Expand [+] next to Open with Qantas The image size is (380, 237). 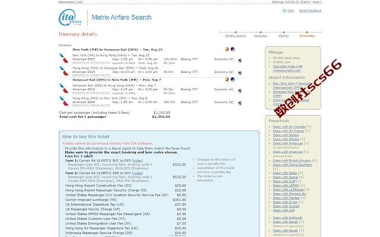point(303,198)
